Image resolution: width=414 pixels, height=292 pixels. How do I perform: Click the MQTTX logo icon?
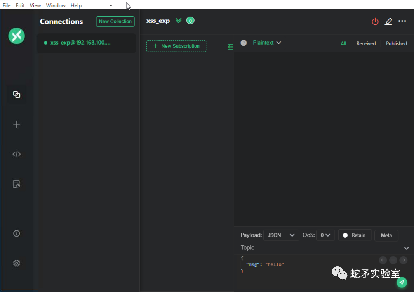pyautogui.click(x=16, y=36)
